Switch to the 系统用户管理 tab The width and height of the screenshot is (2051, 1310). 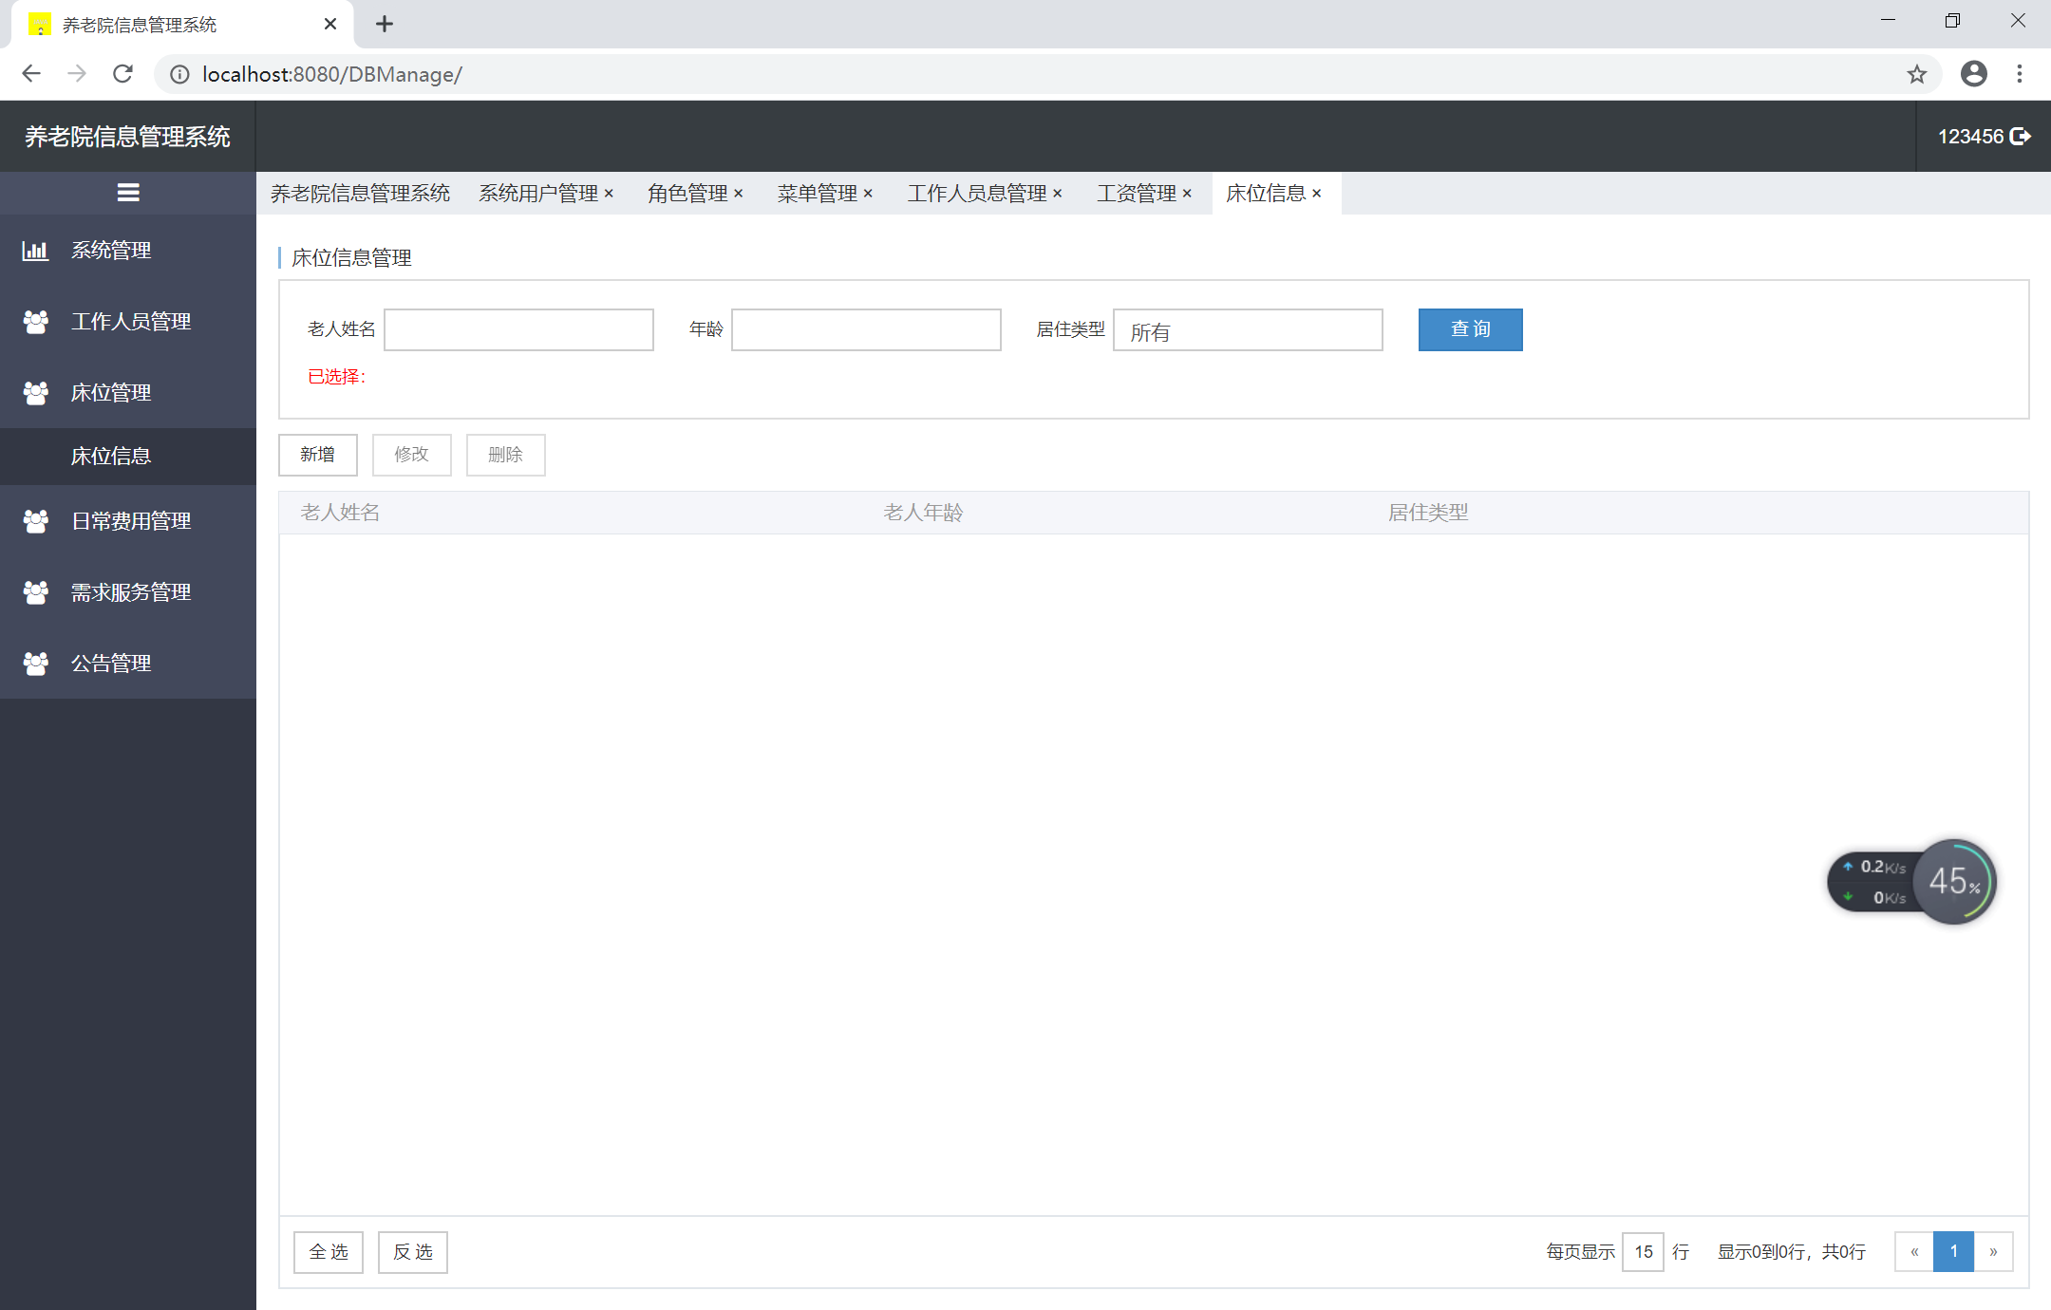coord(537,194)
